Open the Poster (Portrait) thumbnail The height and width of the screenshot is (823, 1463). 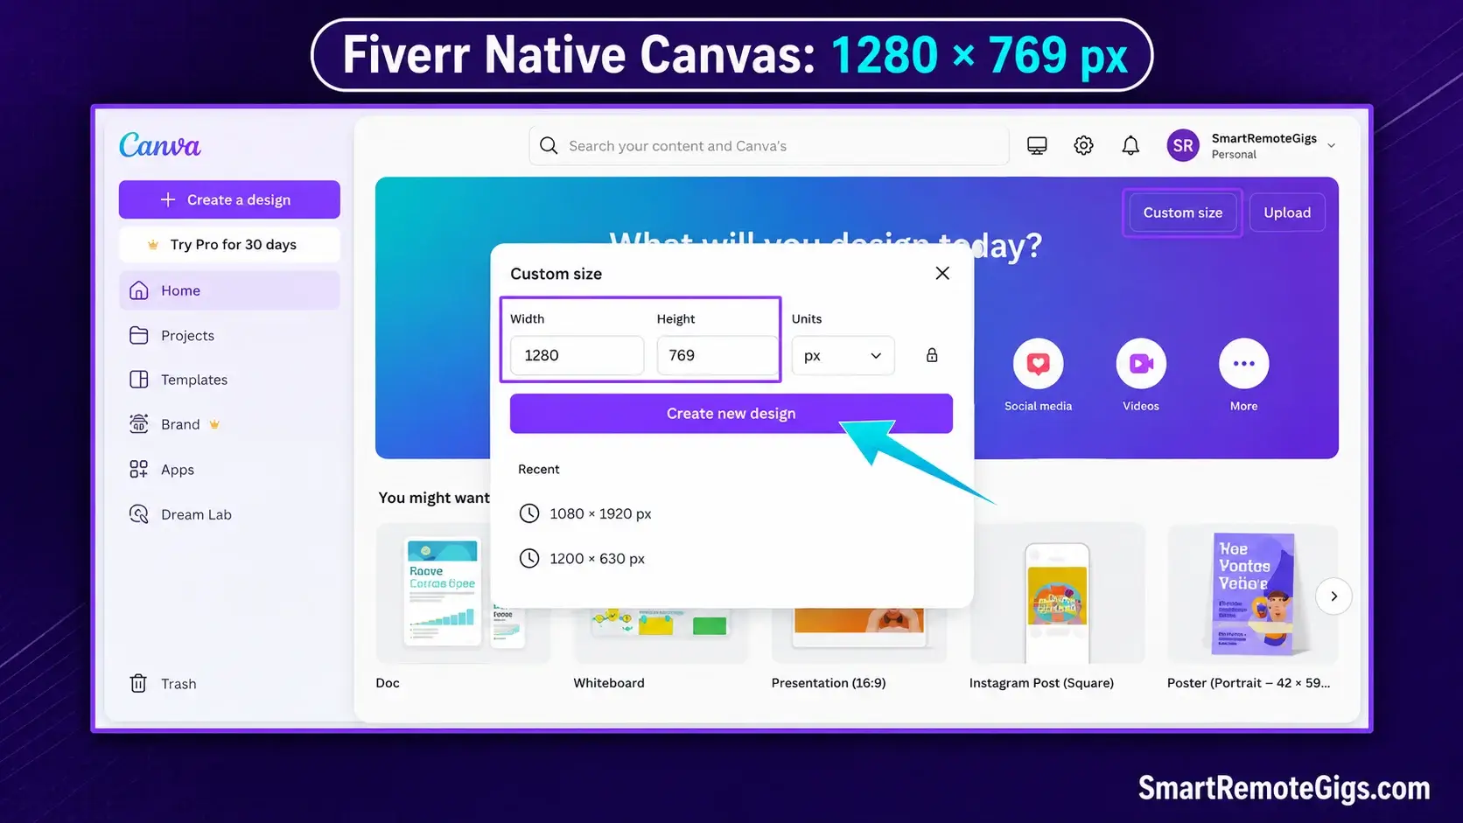(x=1253, y=593)
